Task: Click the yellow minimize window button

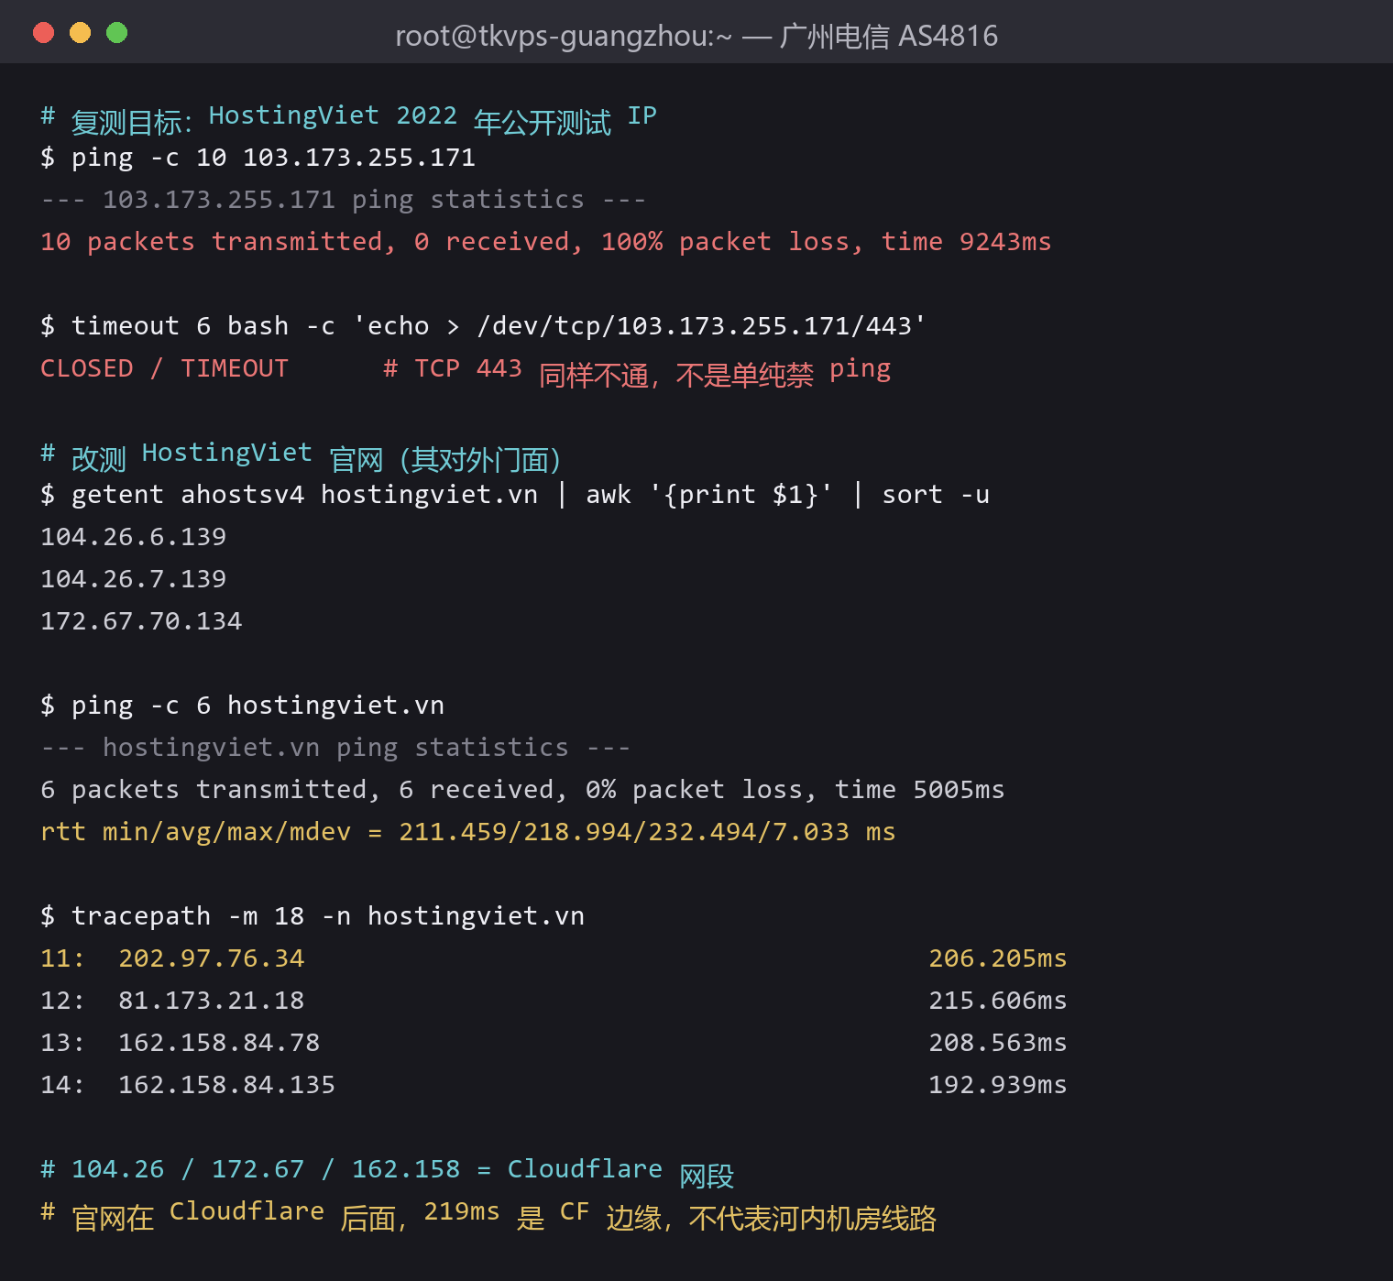Action: pyautogui.click(x=80, y=33)
